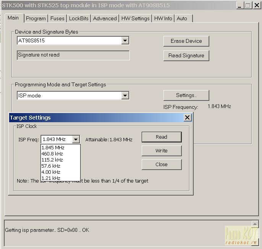Choose 115.2 kHz from frequency list

[60, 160]
